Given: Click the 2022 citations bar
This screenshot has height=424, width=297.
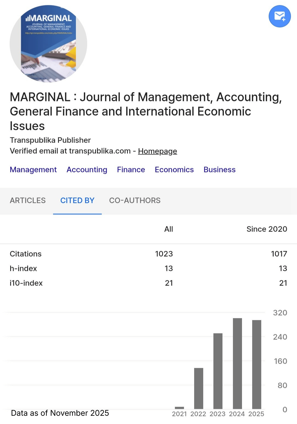Looking at the screenshot, I should 199,388.
